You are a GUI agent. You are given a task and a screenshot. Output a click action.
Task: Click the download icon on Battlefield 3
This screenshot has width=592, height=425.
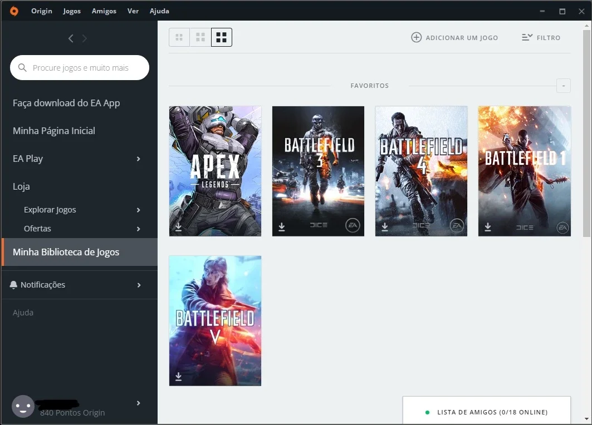282,226
